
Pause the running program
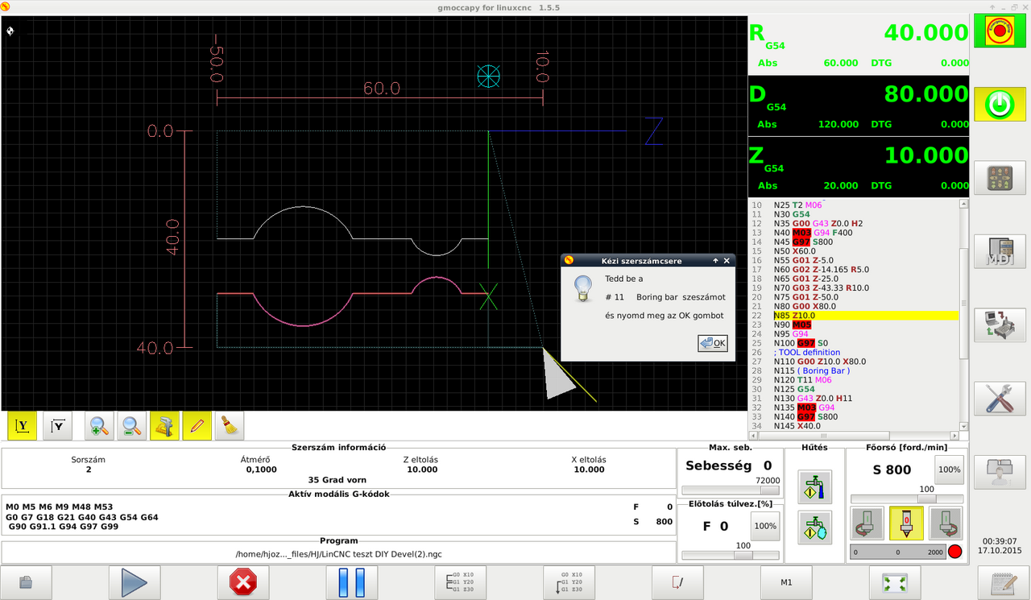pyautogui.click(x=351, y=581)
